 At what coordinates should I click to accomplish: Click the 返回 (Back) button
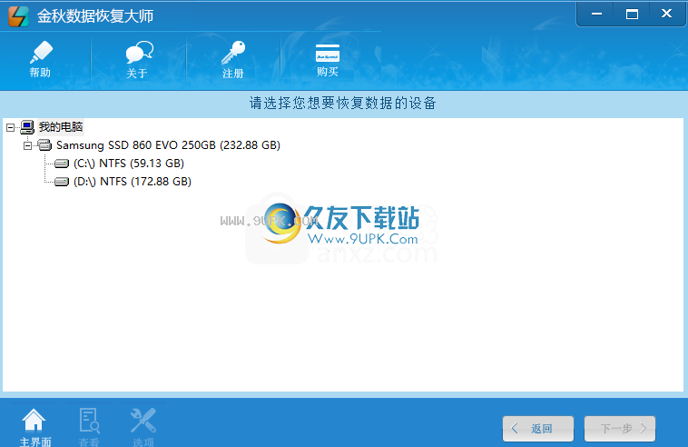pyautogui.click(x=538, y=428)
